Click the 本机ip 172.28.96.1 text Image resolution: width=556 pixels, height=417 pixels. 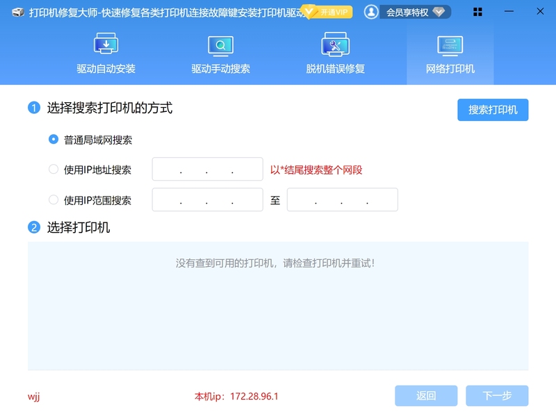coord(236,396)
